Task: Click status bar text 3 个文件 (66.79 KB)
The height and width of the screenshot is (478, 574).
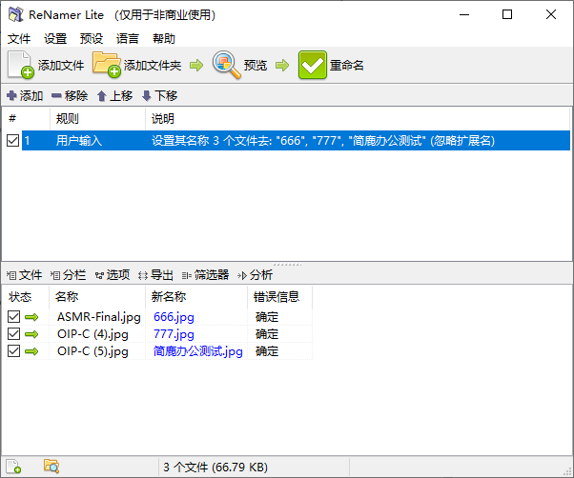Action: 215,467
